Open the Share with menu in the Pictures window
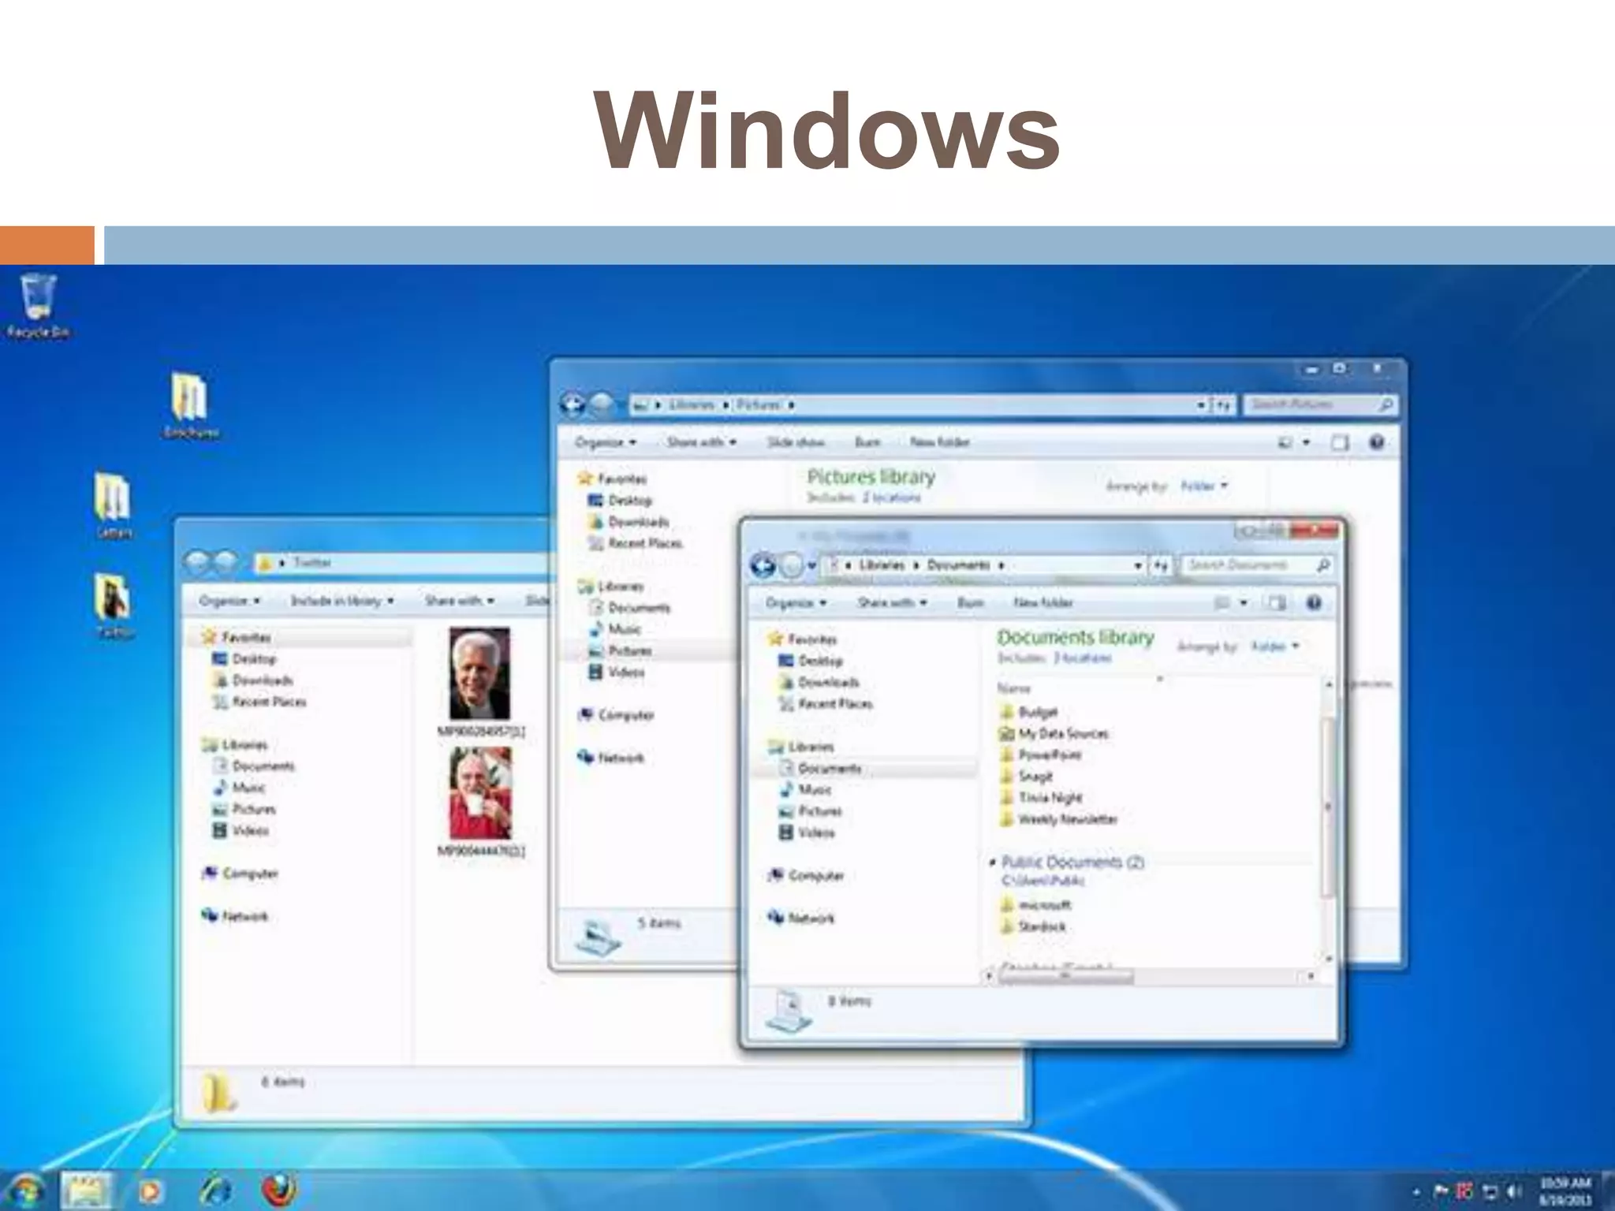Image resolution: width=1615 pixels, height=1211 pixels. tap(701, 442)
